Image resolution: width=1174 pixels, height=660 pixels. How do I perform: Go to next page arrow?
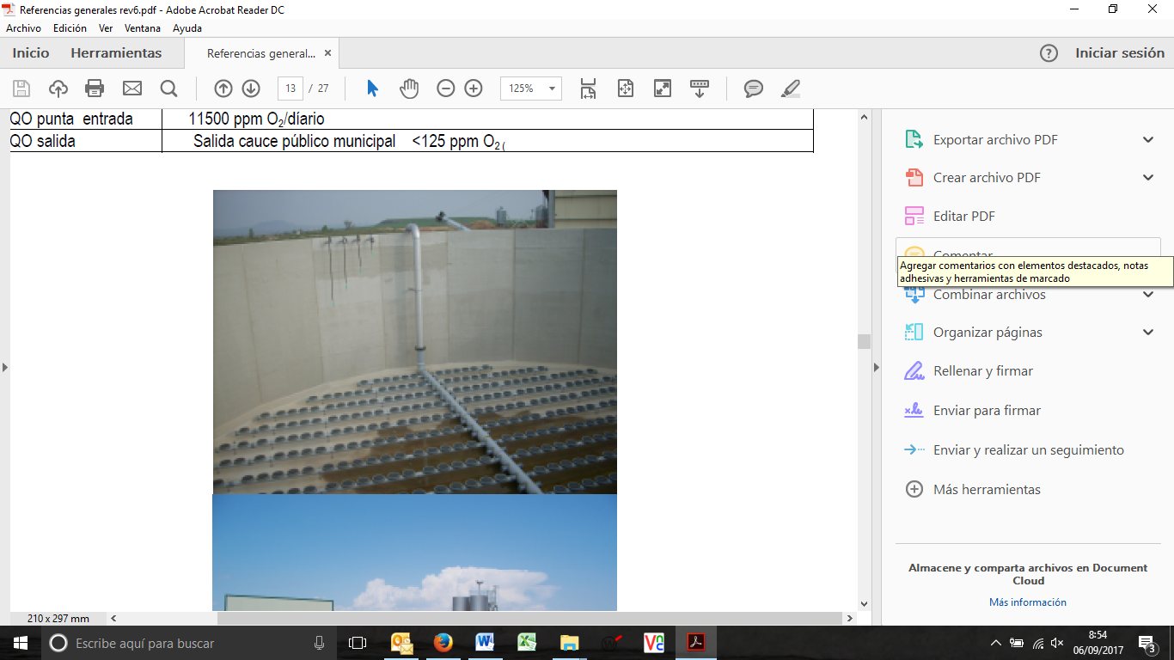[251, 89]
